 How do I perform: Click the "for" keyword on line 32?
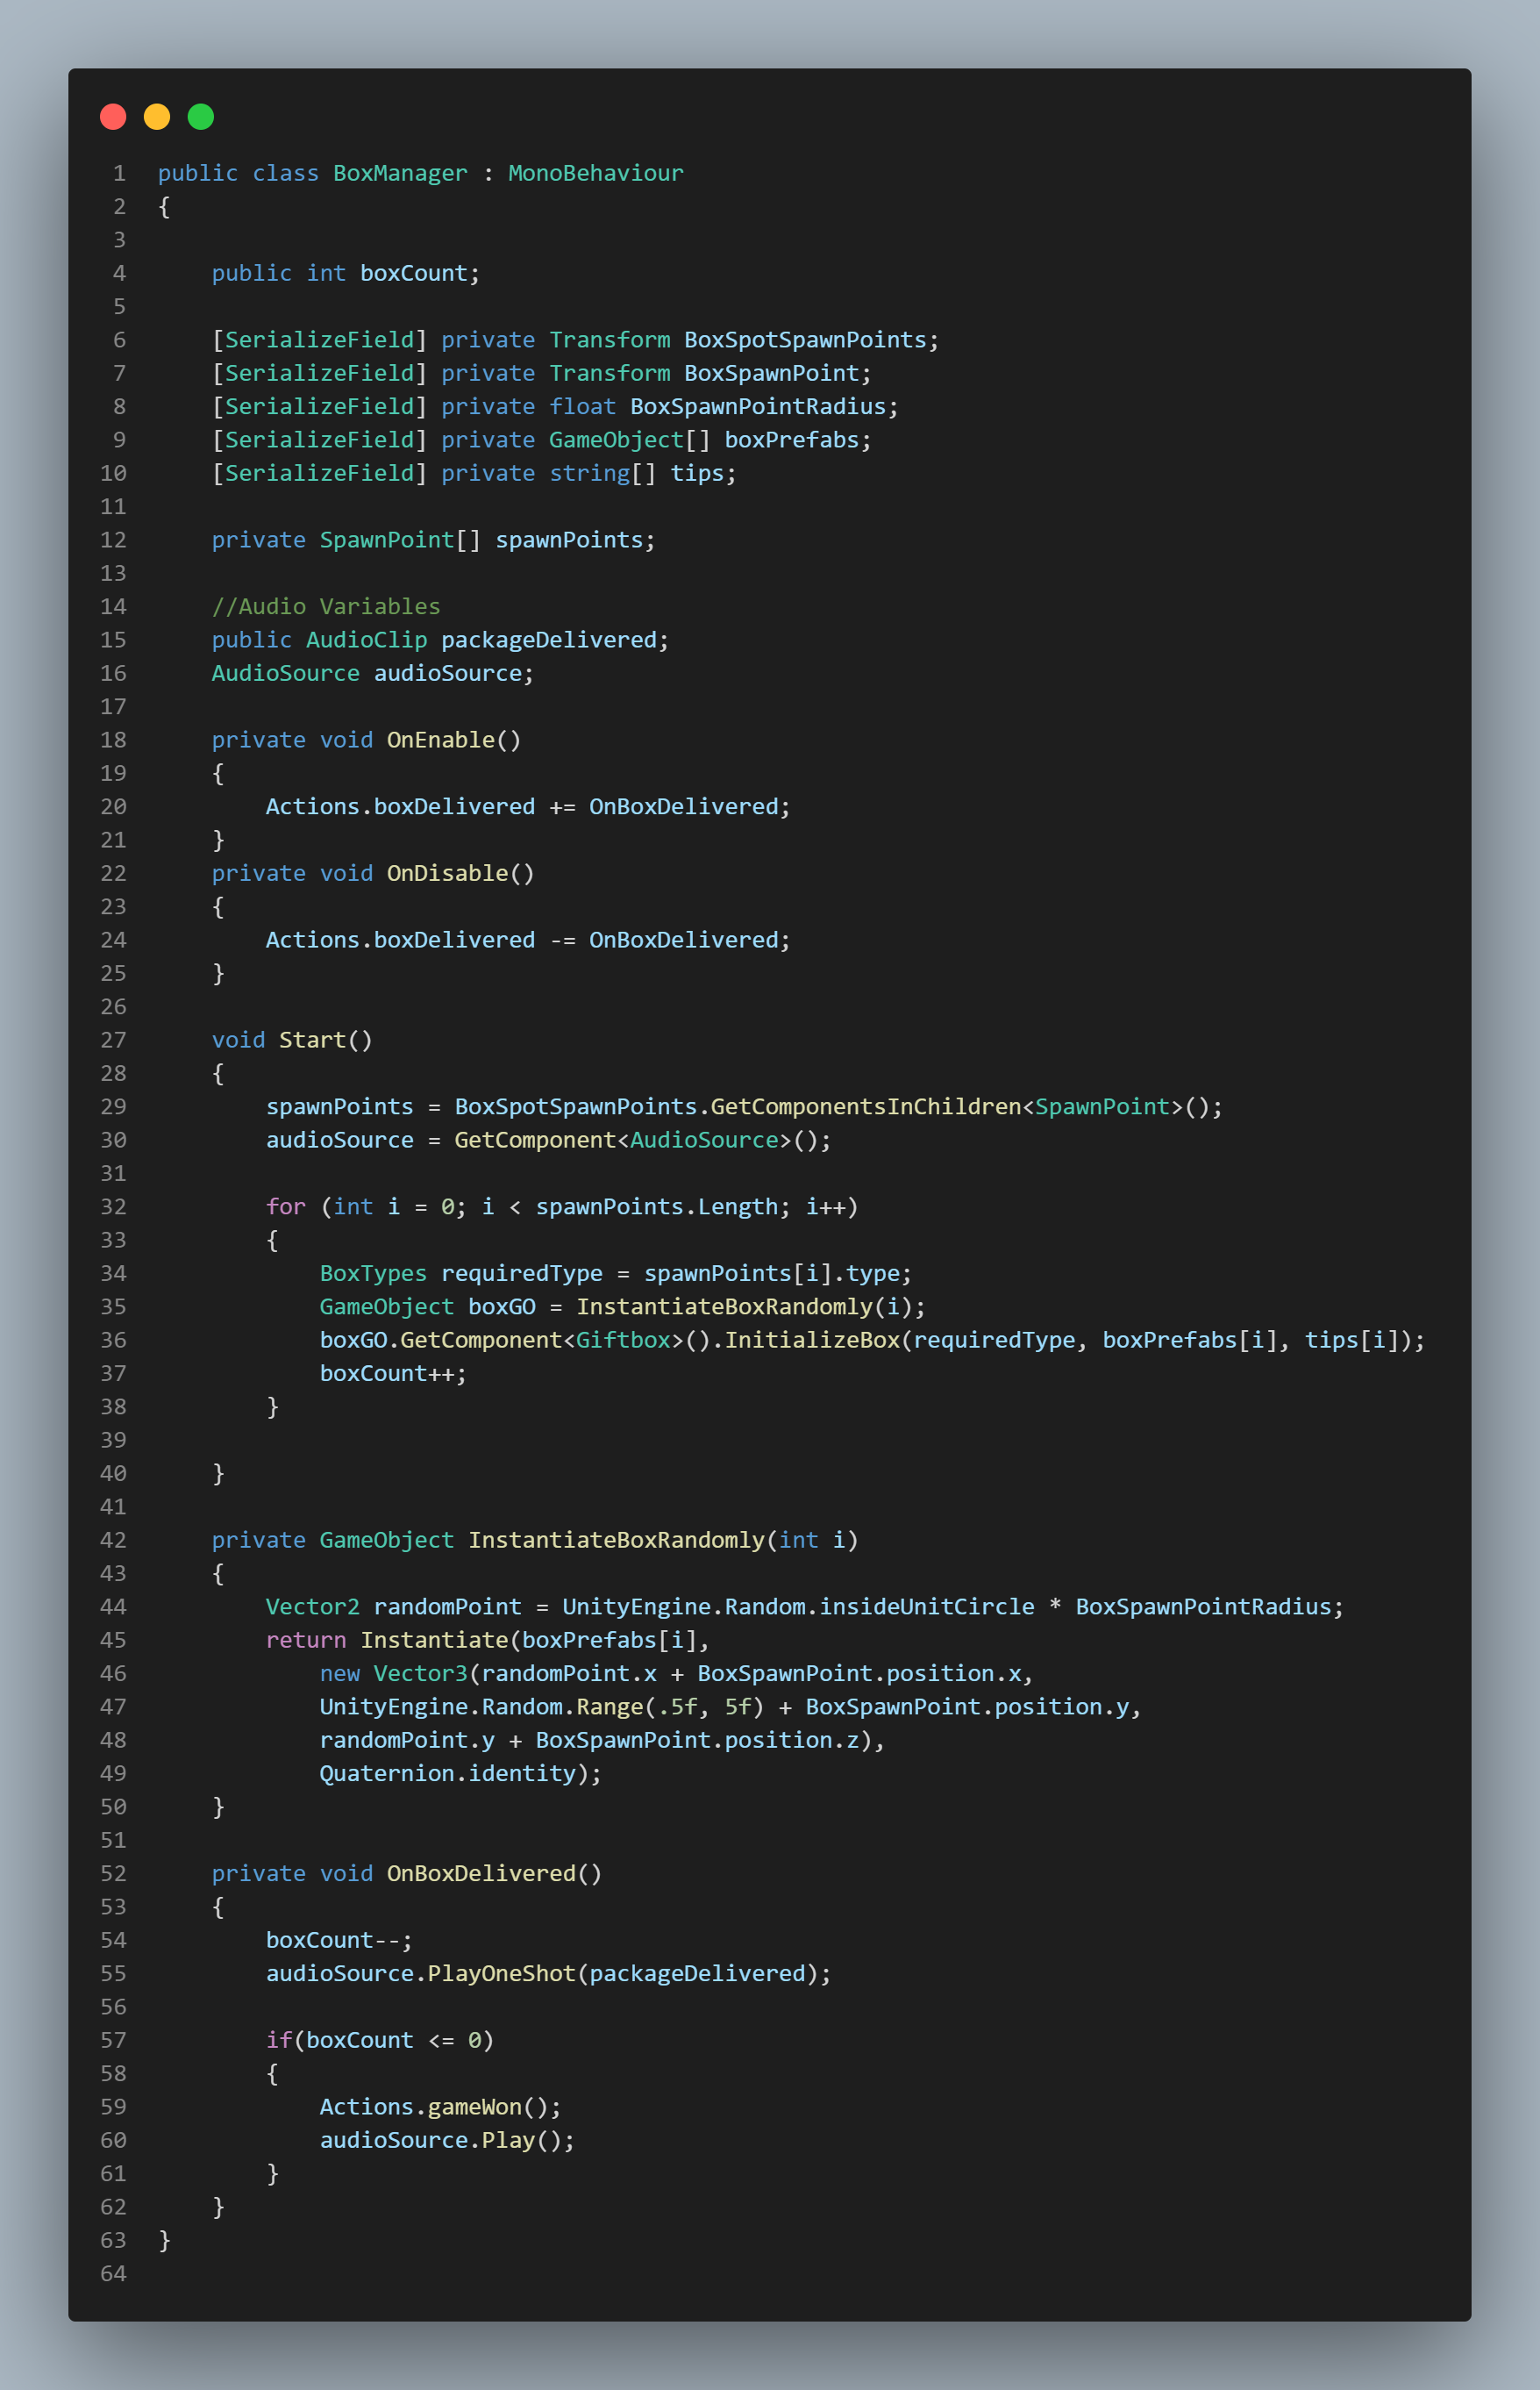pyautogui.click(x=286, y=1206)
